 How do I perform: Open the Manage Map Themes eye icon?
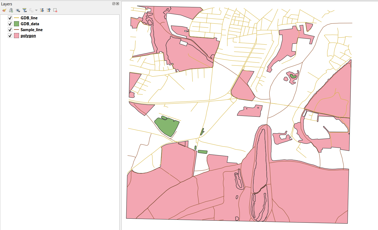[x=18, y=10]
